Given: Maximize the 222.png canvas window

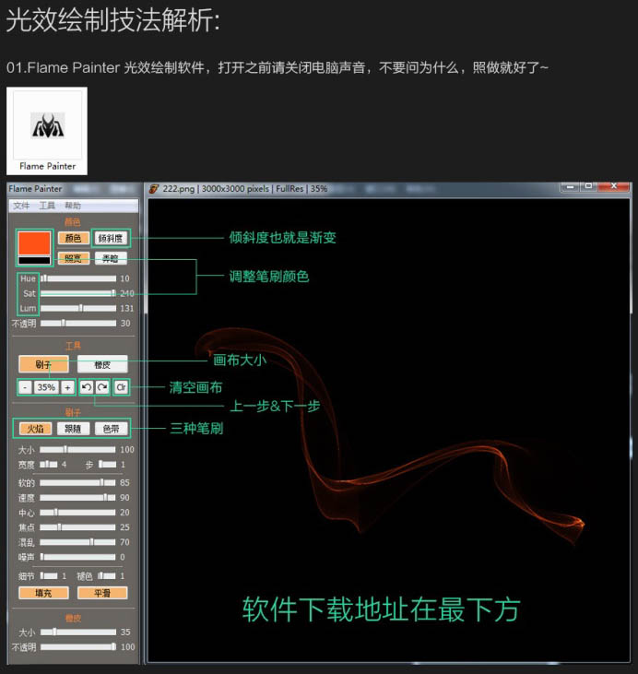Looking at the screenshot, I should [588, 186].
